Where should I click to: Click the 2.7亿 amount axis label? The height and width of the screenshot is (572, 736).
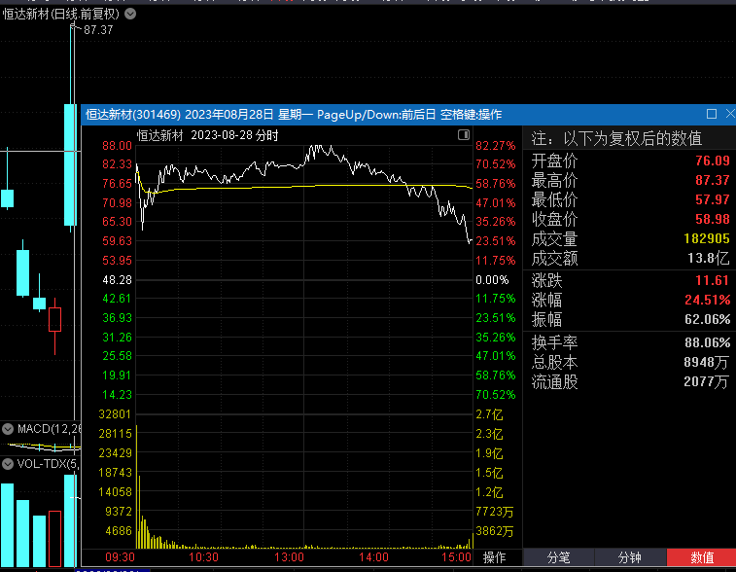tap(489, 414)
